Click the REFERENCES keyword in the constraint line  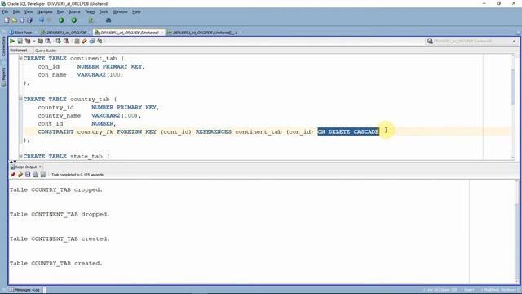pos(214,131)
